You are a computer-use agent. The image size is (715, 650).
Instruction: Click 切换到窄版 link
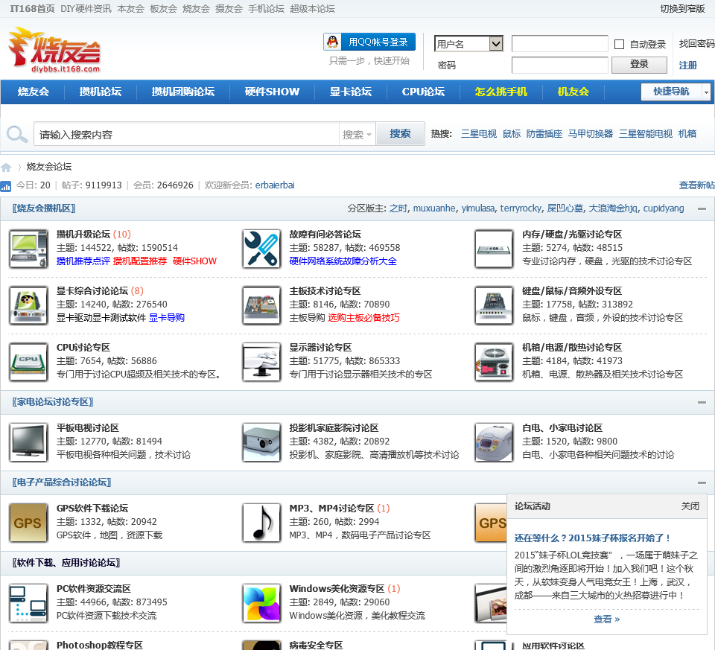(682, 9)
